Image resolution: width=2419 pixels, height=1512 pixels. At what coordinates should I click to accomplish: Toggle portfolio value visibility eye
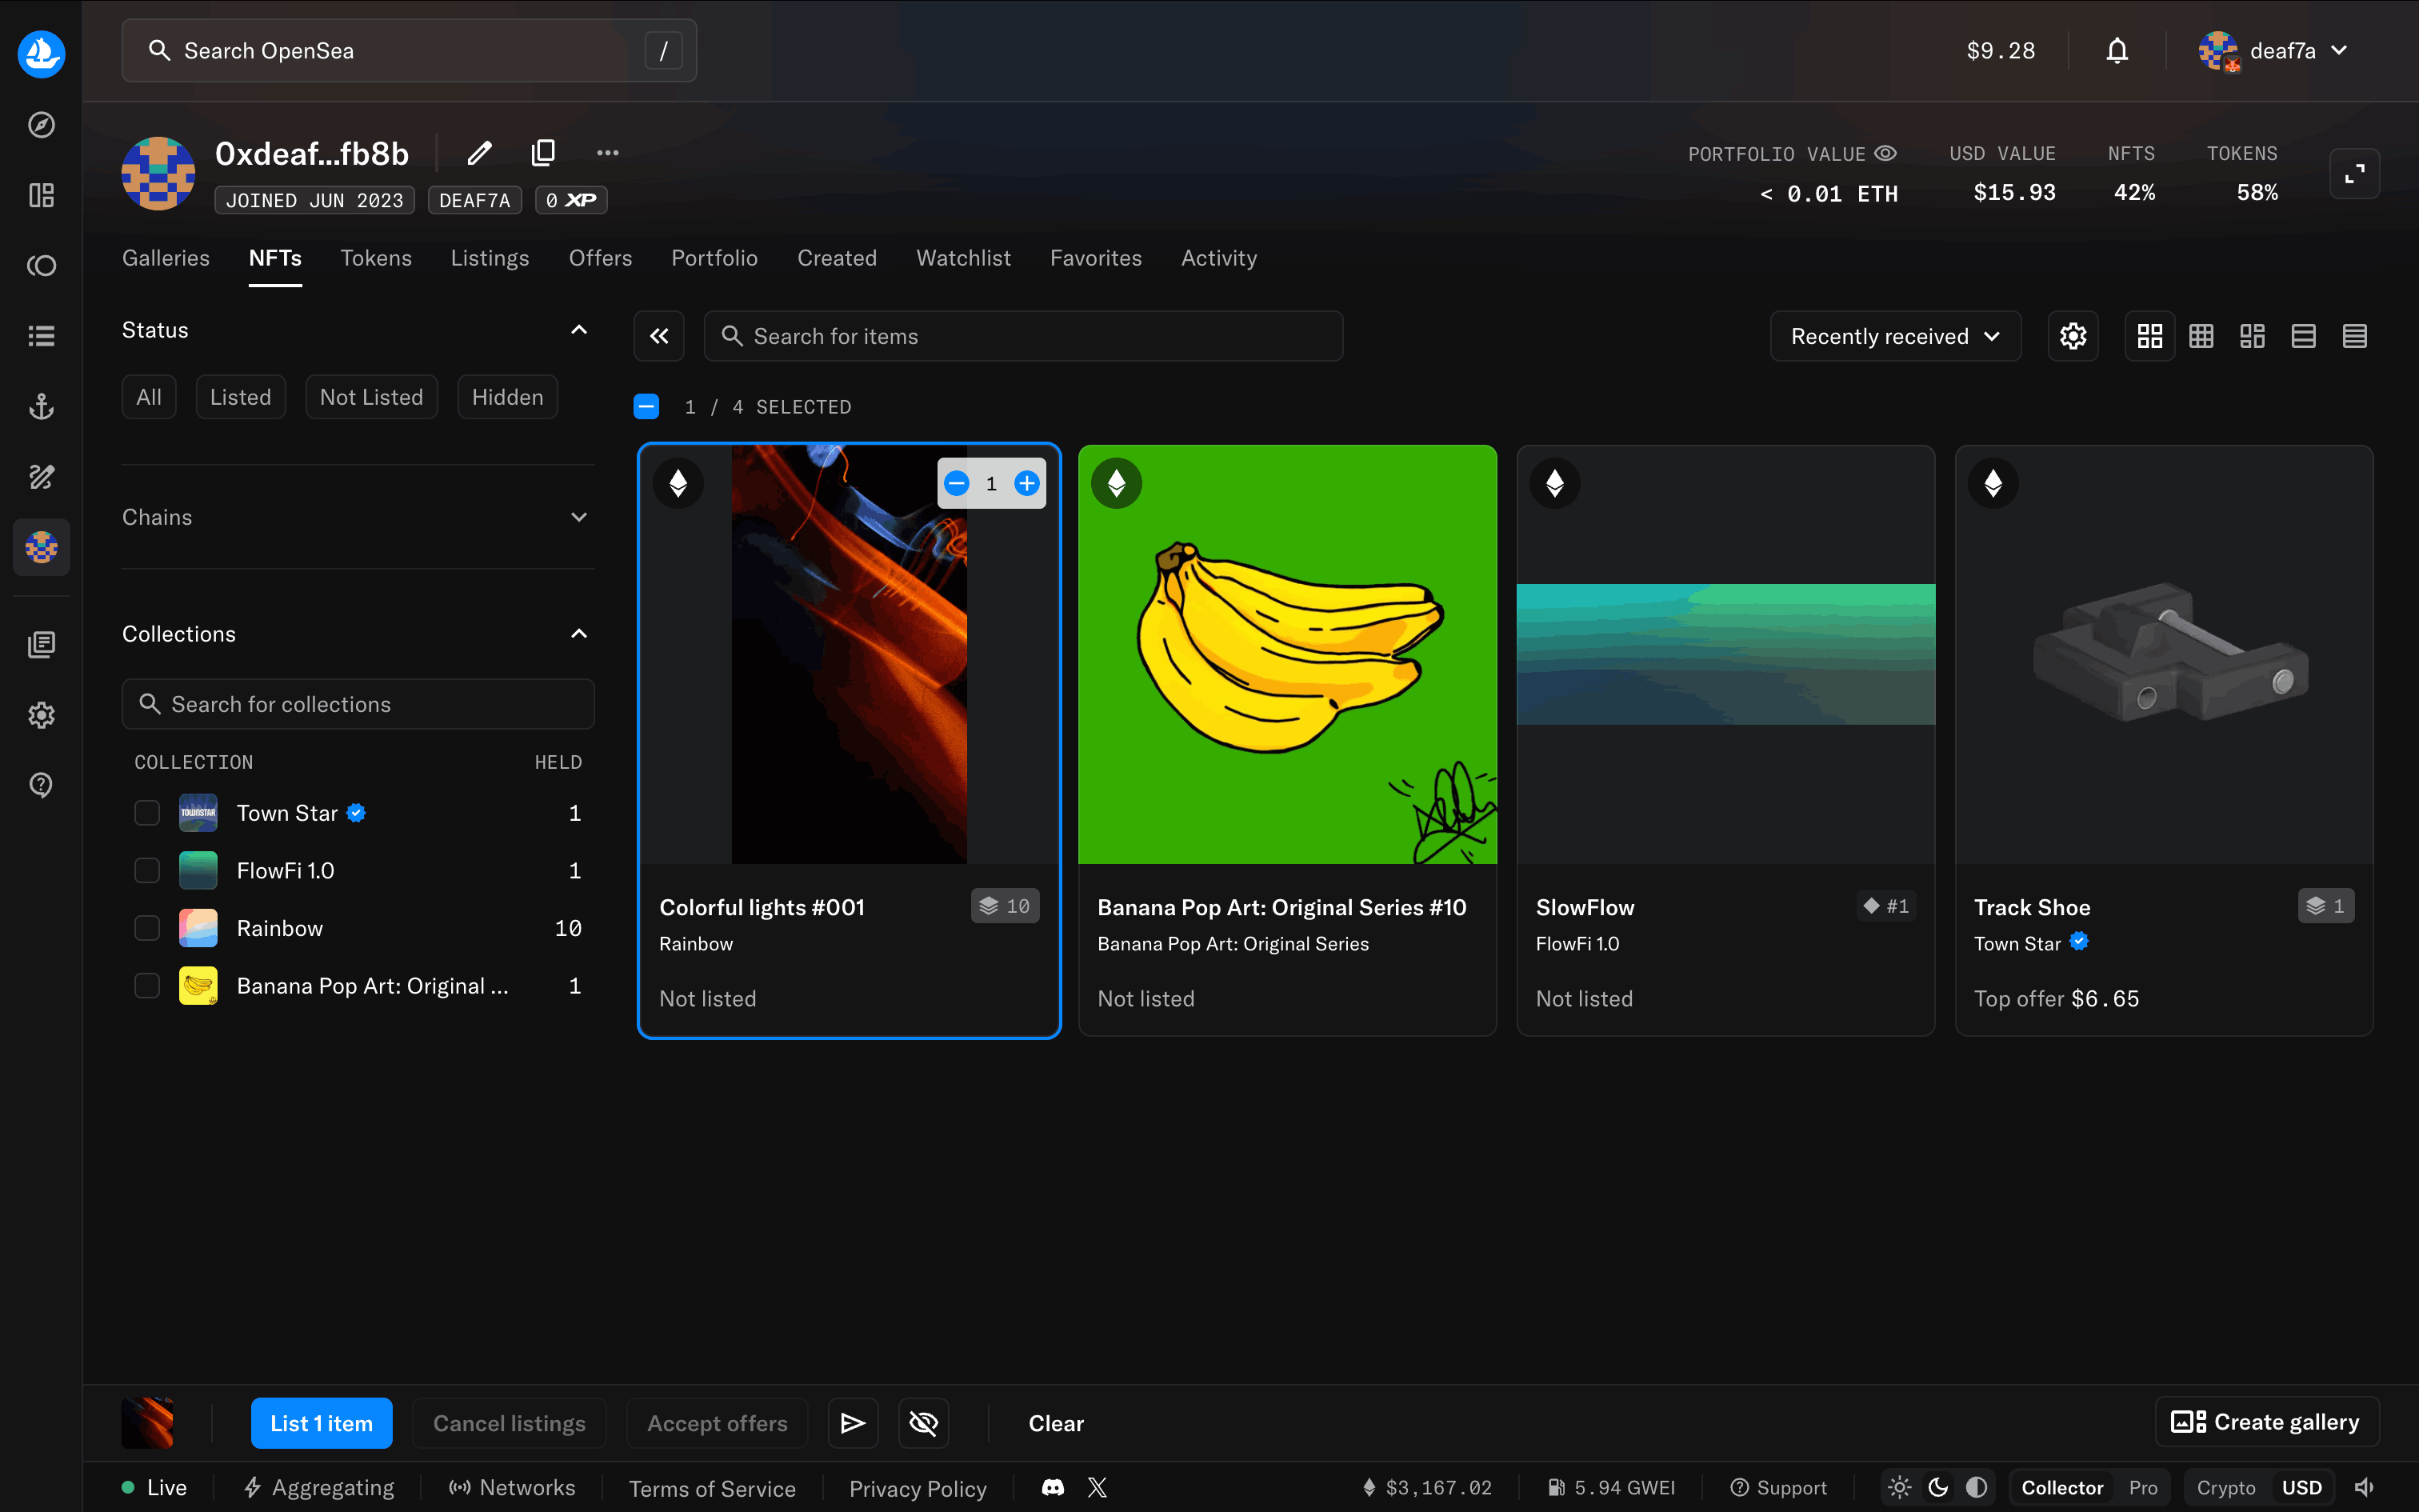point(1885,153)
